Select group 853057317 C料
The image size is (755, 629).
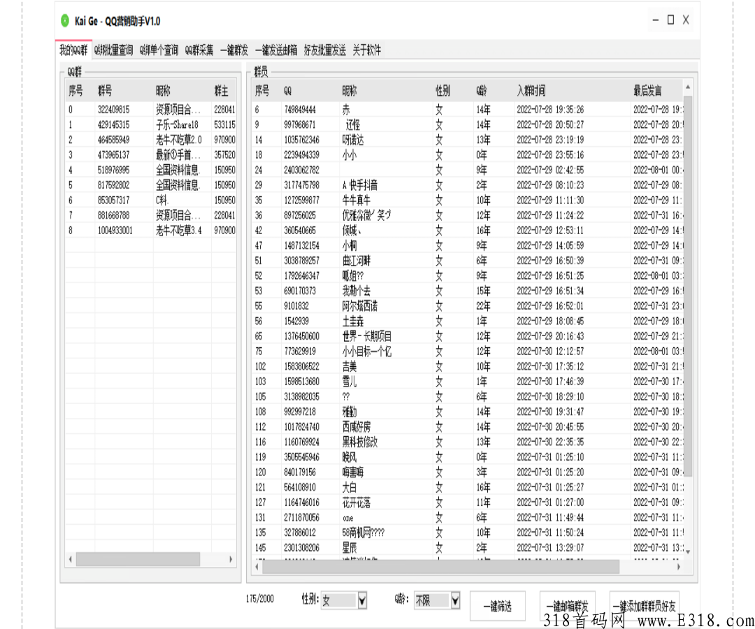tap(151, 200)
